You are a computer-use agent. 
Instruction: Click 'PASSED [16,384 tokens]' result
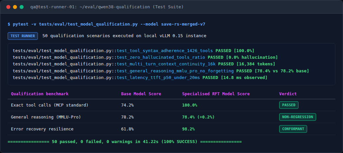[x=247, y=64]
